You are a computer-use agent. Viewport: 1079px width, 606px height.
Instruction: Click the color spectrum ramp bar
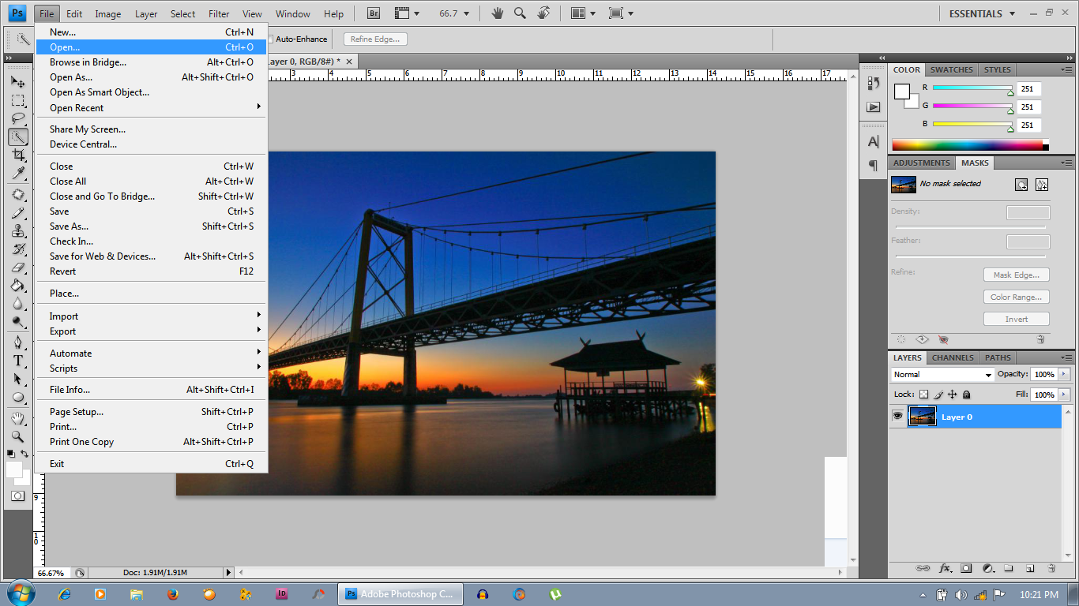click(x=967, y=145)
